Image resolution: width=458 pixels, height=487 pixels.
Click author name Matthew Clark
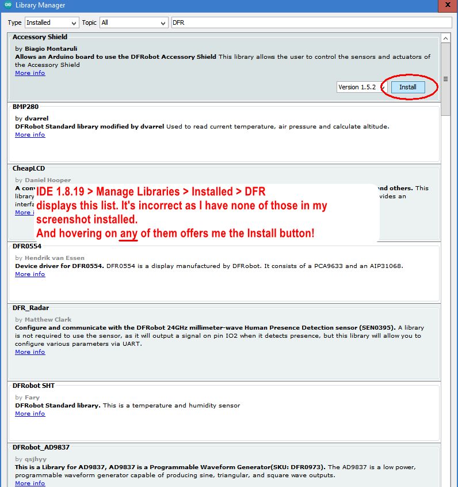pos(48,320)
